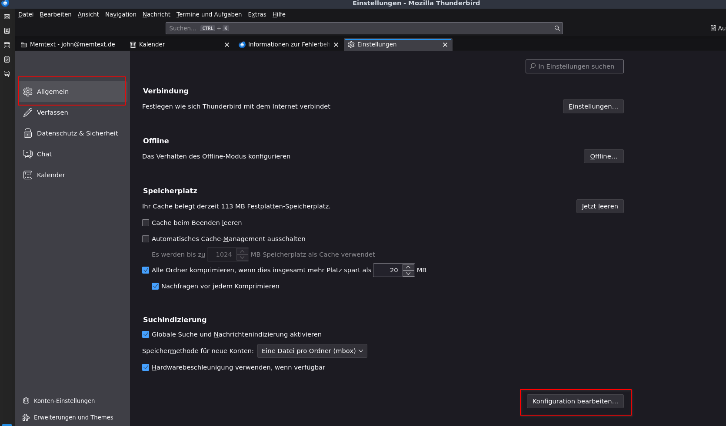
Task: Open the Hilfe menu
Action: click(279, 14)
